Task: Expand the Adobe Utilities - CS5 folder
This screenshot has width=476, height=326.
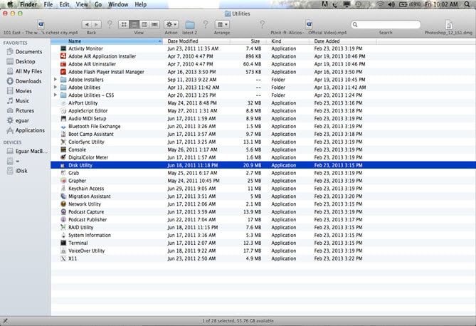Action: [x=55, y=95]
